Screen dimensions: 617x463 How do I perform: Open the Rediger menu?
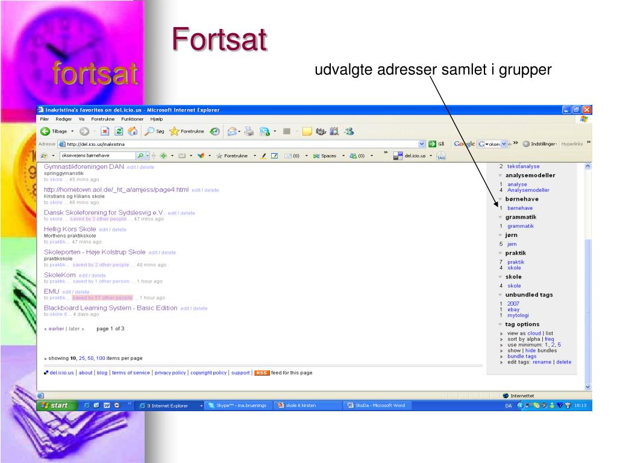coord(64,119)
